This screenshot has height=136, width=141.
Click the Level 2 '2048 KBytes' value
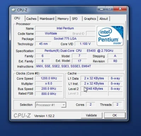click(x=94, y=89)
